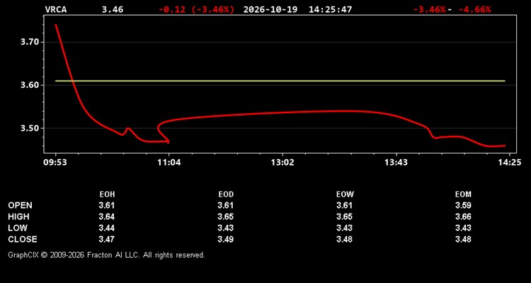
Task: Select the EOW OPEN value 3.61
Action: coord(344,205)
